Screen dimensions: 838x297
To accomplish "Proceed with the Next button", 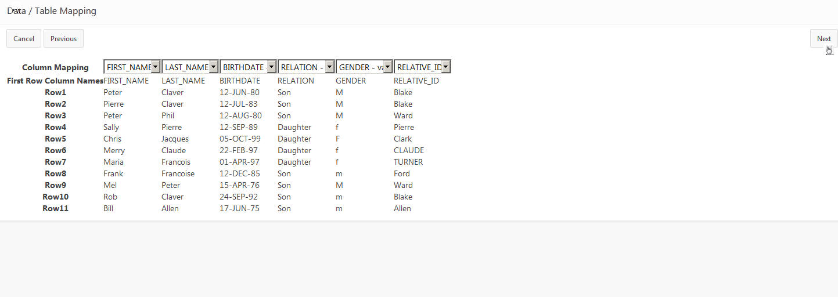I will pos(823,39).
